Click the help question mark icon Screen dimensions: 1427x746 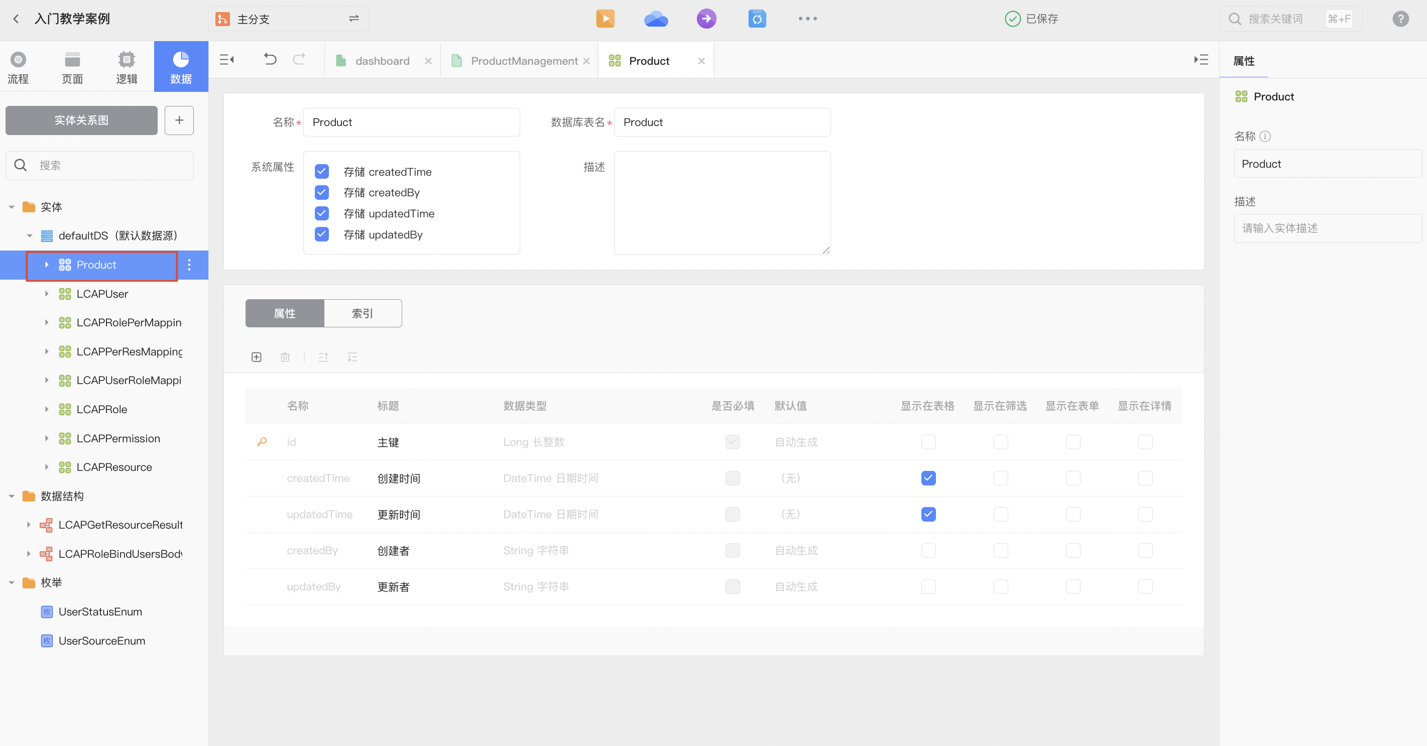[x=1400, y=19]
